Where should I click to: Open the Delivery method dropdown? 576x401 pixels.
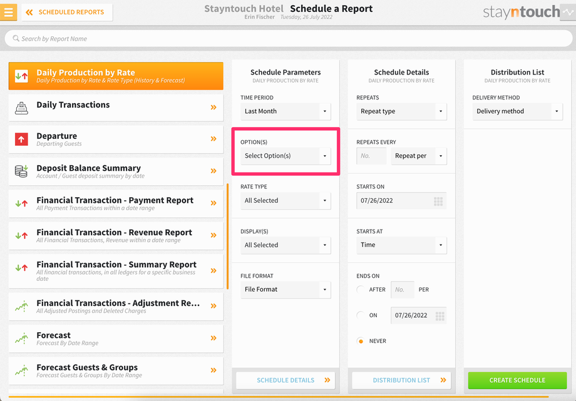pyautogui.click(x=517, y=111)
